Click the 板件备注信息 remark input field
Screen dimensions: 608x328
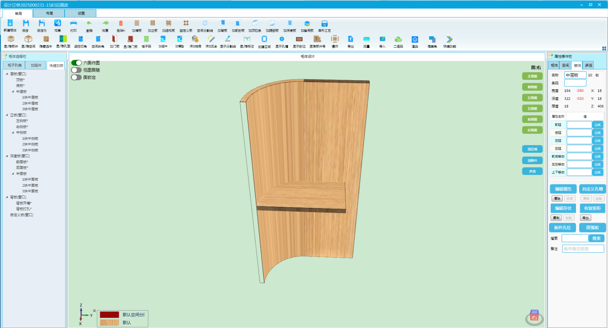(583, 249)
